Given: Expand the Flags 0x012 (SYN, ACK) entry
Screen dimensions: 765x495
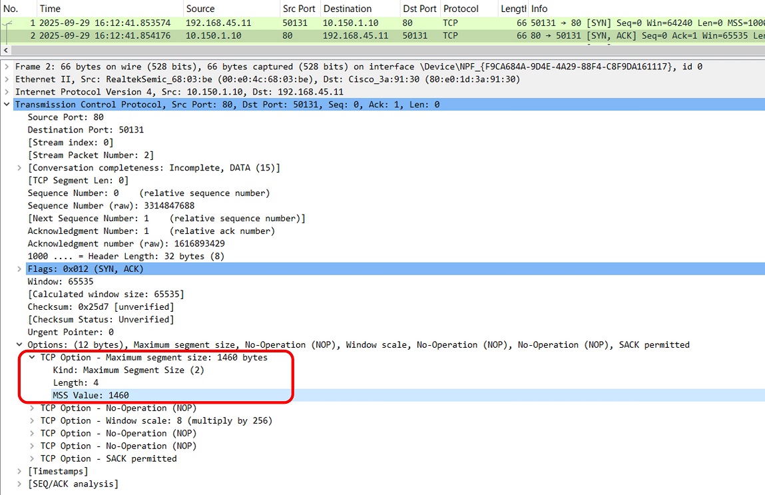Looking at the screenshot, I should [19, 269].
